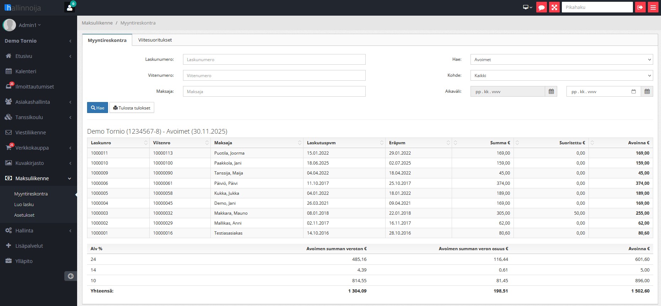This screenshot has height=306, width=661.
Task: Click the red logout icon
Action: pyautogui.click(x=640, y=7)
